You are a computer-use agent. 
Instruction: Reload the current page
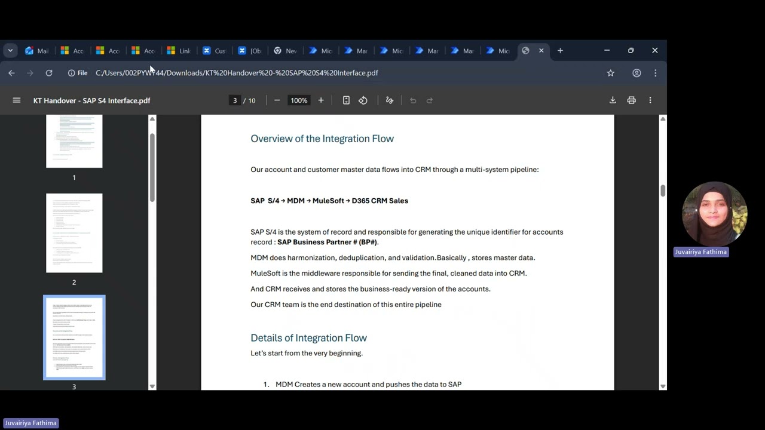pyautogui.click(x=49, y=73)
